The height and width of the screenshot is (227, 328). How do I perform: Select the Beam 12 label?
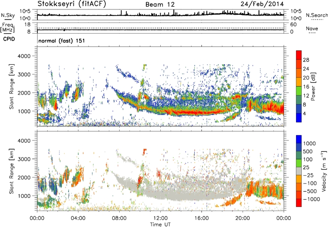click(x=160, y=5)
